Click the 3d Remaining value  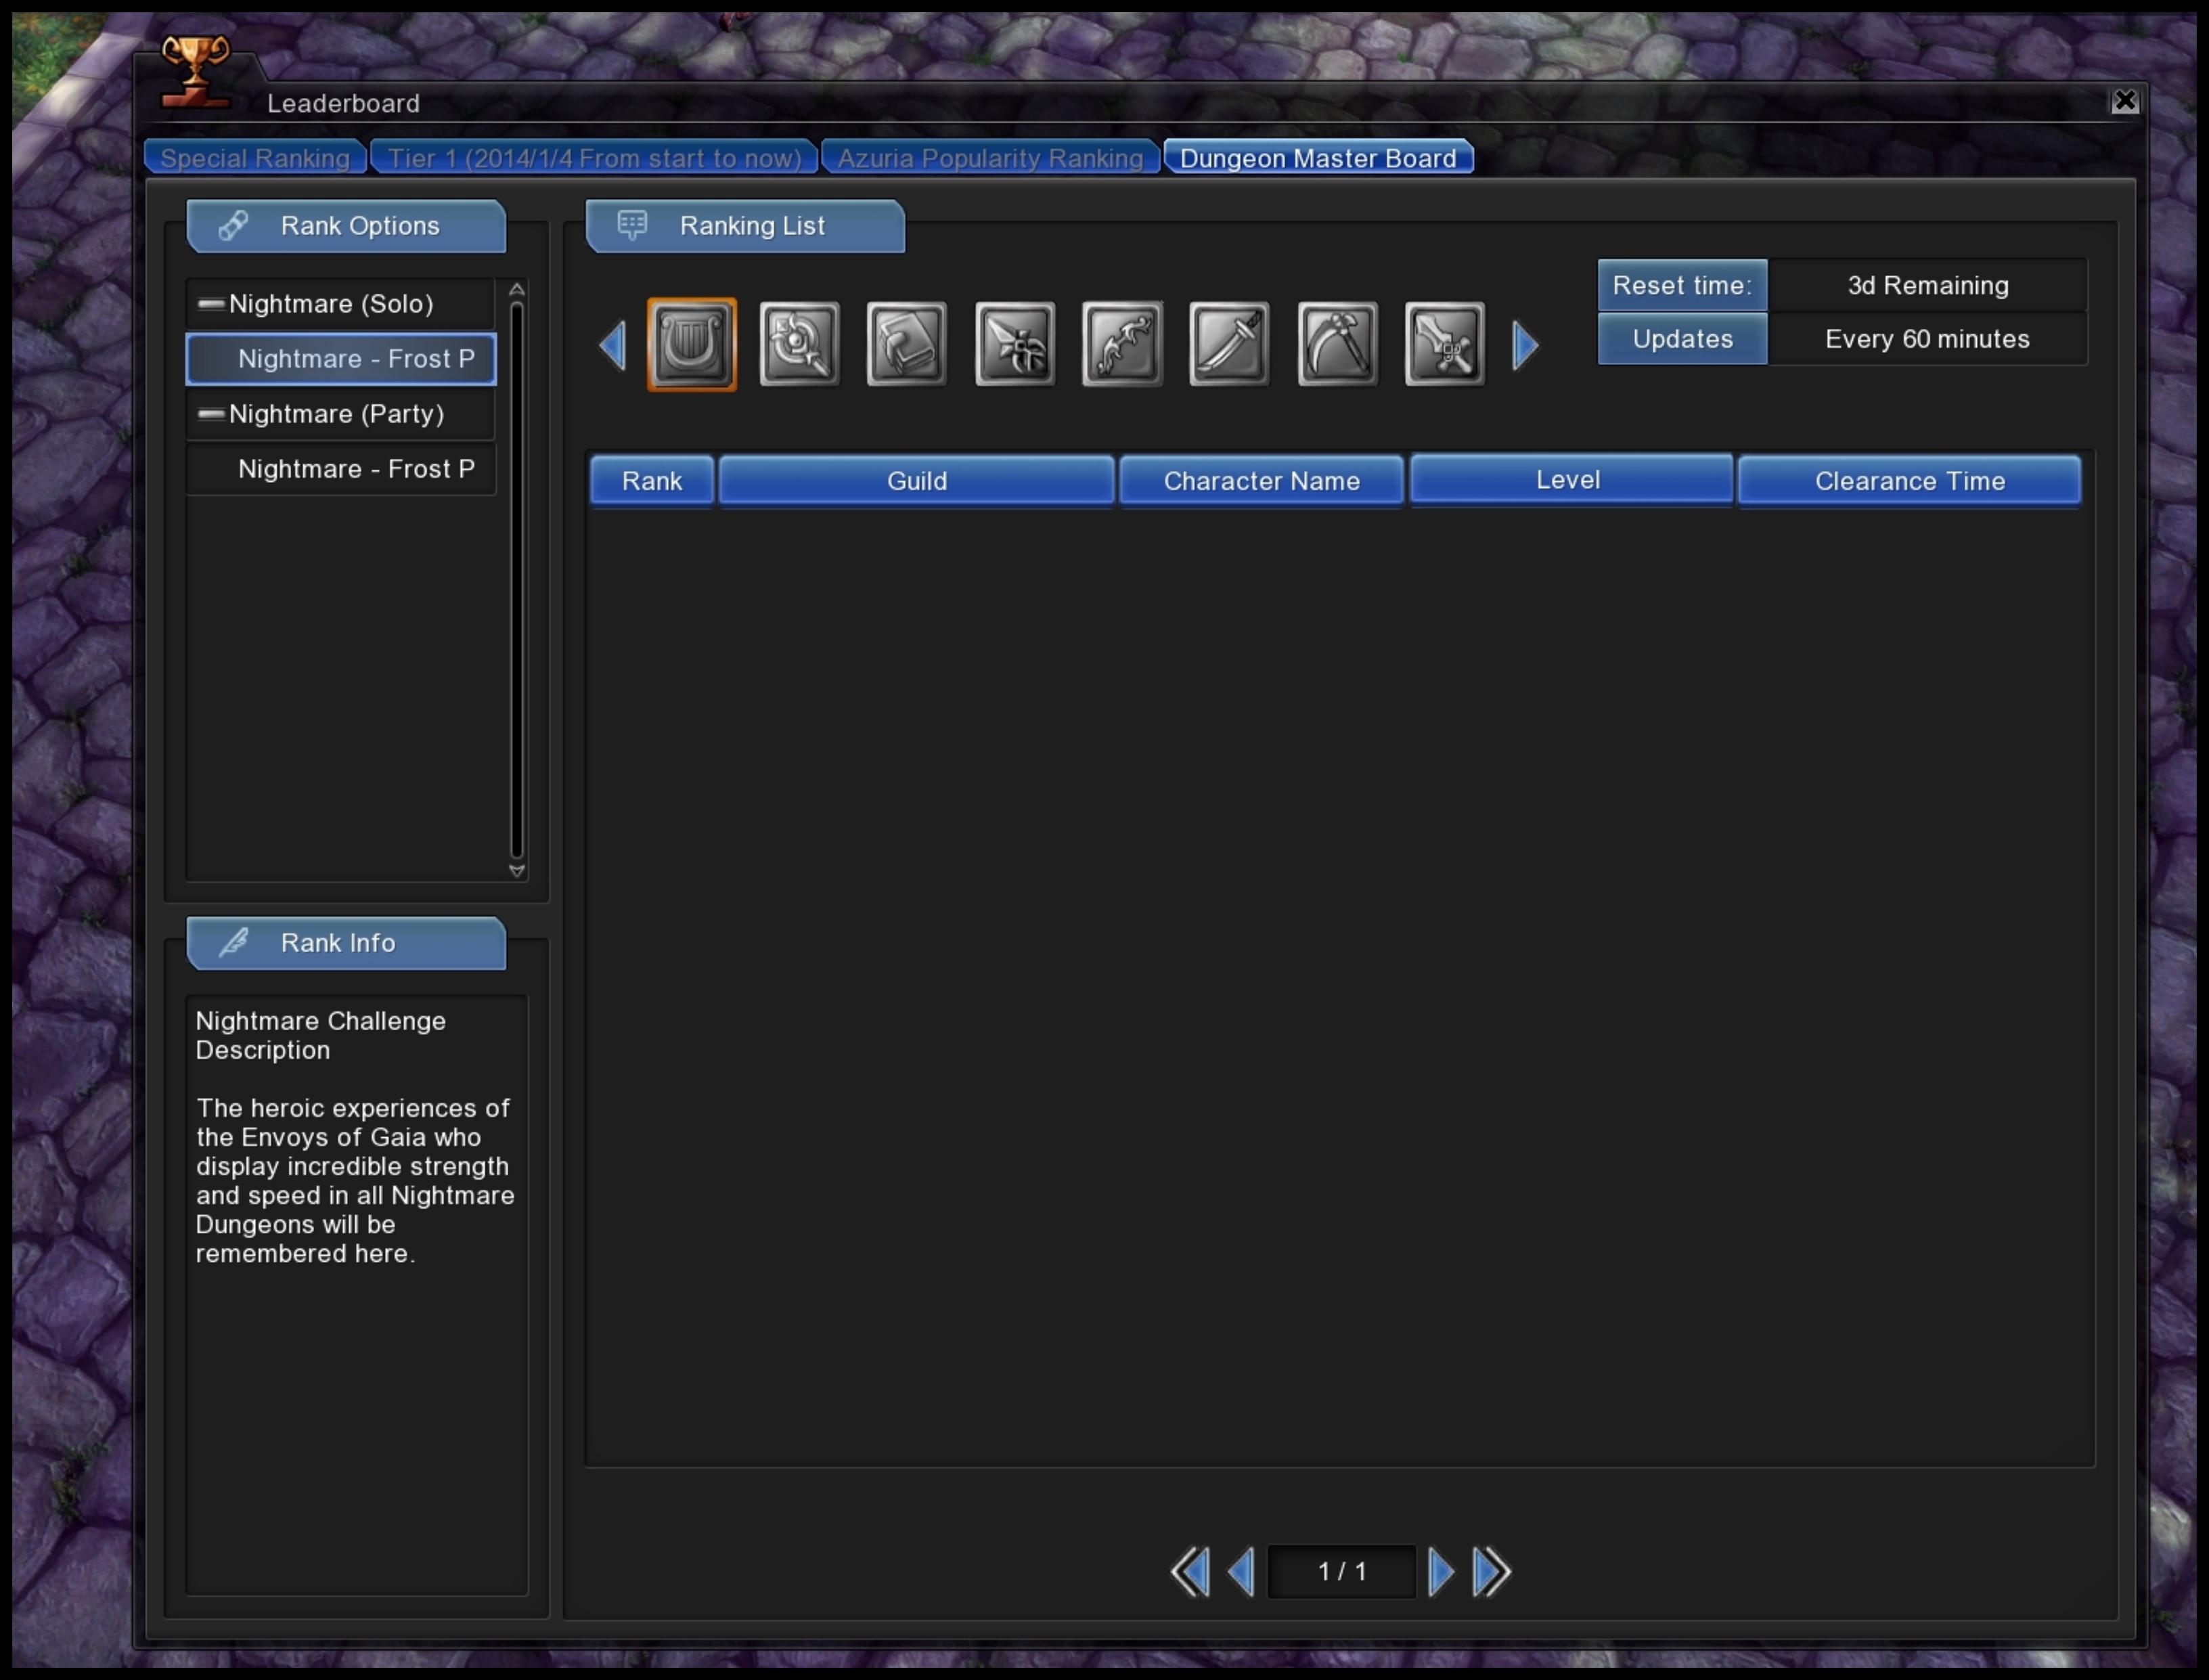pyautogui.click(x=1927, y=285)
